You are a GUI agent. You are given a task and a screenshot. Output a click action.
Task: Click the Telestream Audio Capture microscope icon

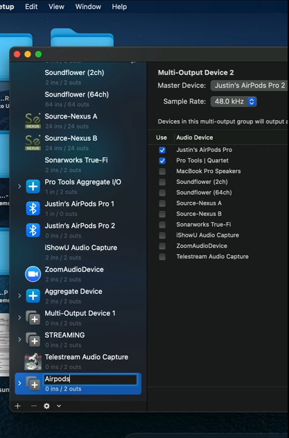[33, 362]
